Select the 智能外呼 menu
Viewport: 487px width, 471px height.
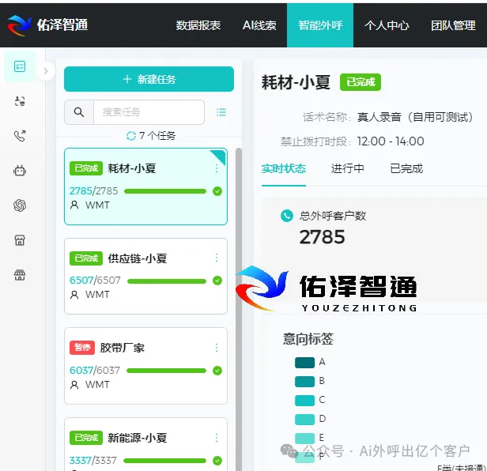(x=320, y=25)
